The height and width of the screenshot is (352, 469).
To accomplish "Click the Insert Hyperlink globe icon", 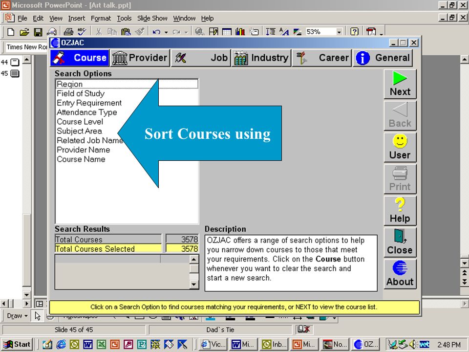I will click(x=199, y=32).
